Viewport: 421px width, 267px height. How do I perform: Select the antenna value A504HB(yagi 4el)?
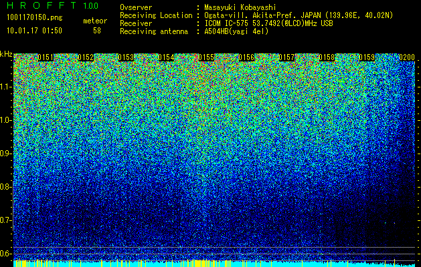(236, 31)
